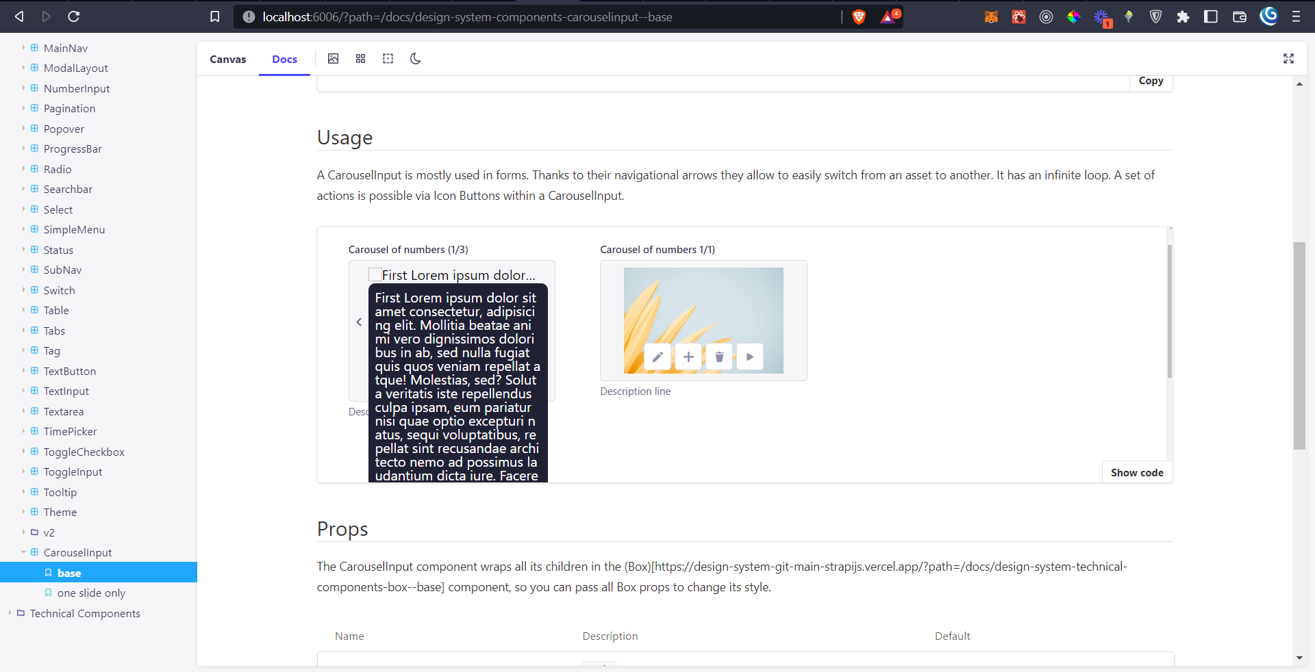
Task: Toggle the grid overlay
Action: point(360,59)
